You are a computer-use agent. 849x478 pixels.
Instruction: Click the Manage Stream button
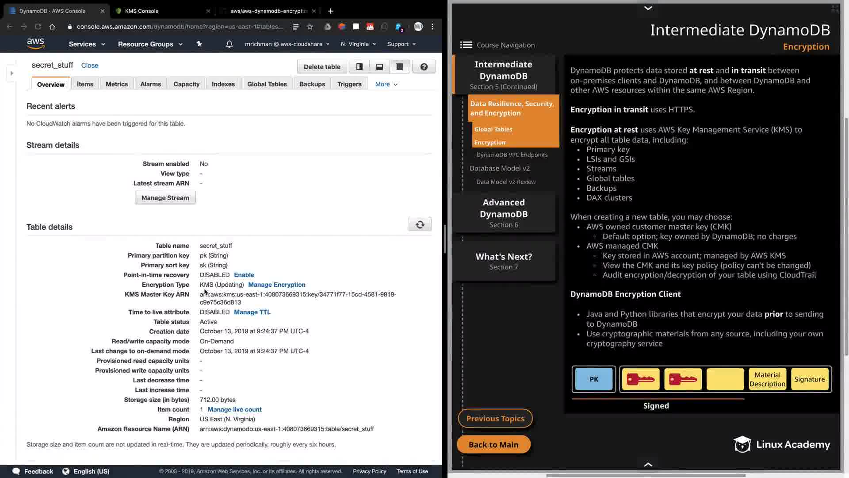tap(165, 198)
